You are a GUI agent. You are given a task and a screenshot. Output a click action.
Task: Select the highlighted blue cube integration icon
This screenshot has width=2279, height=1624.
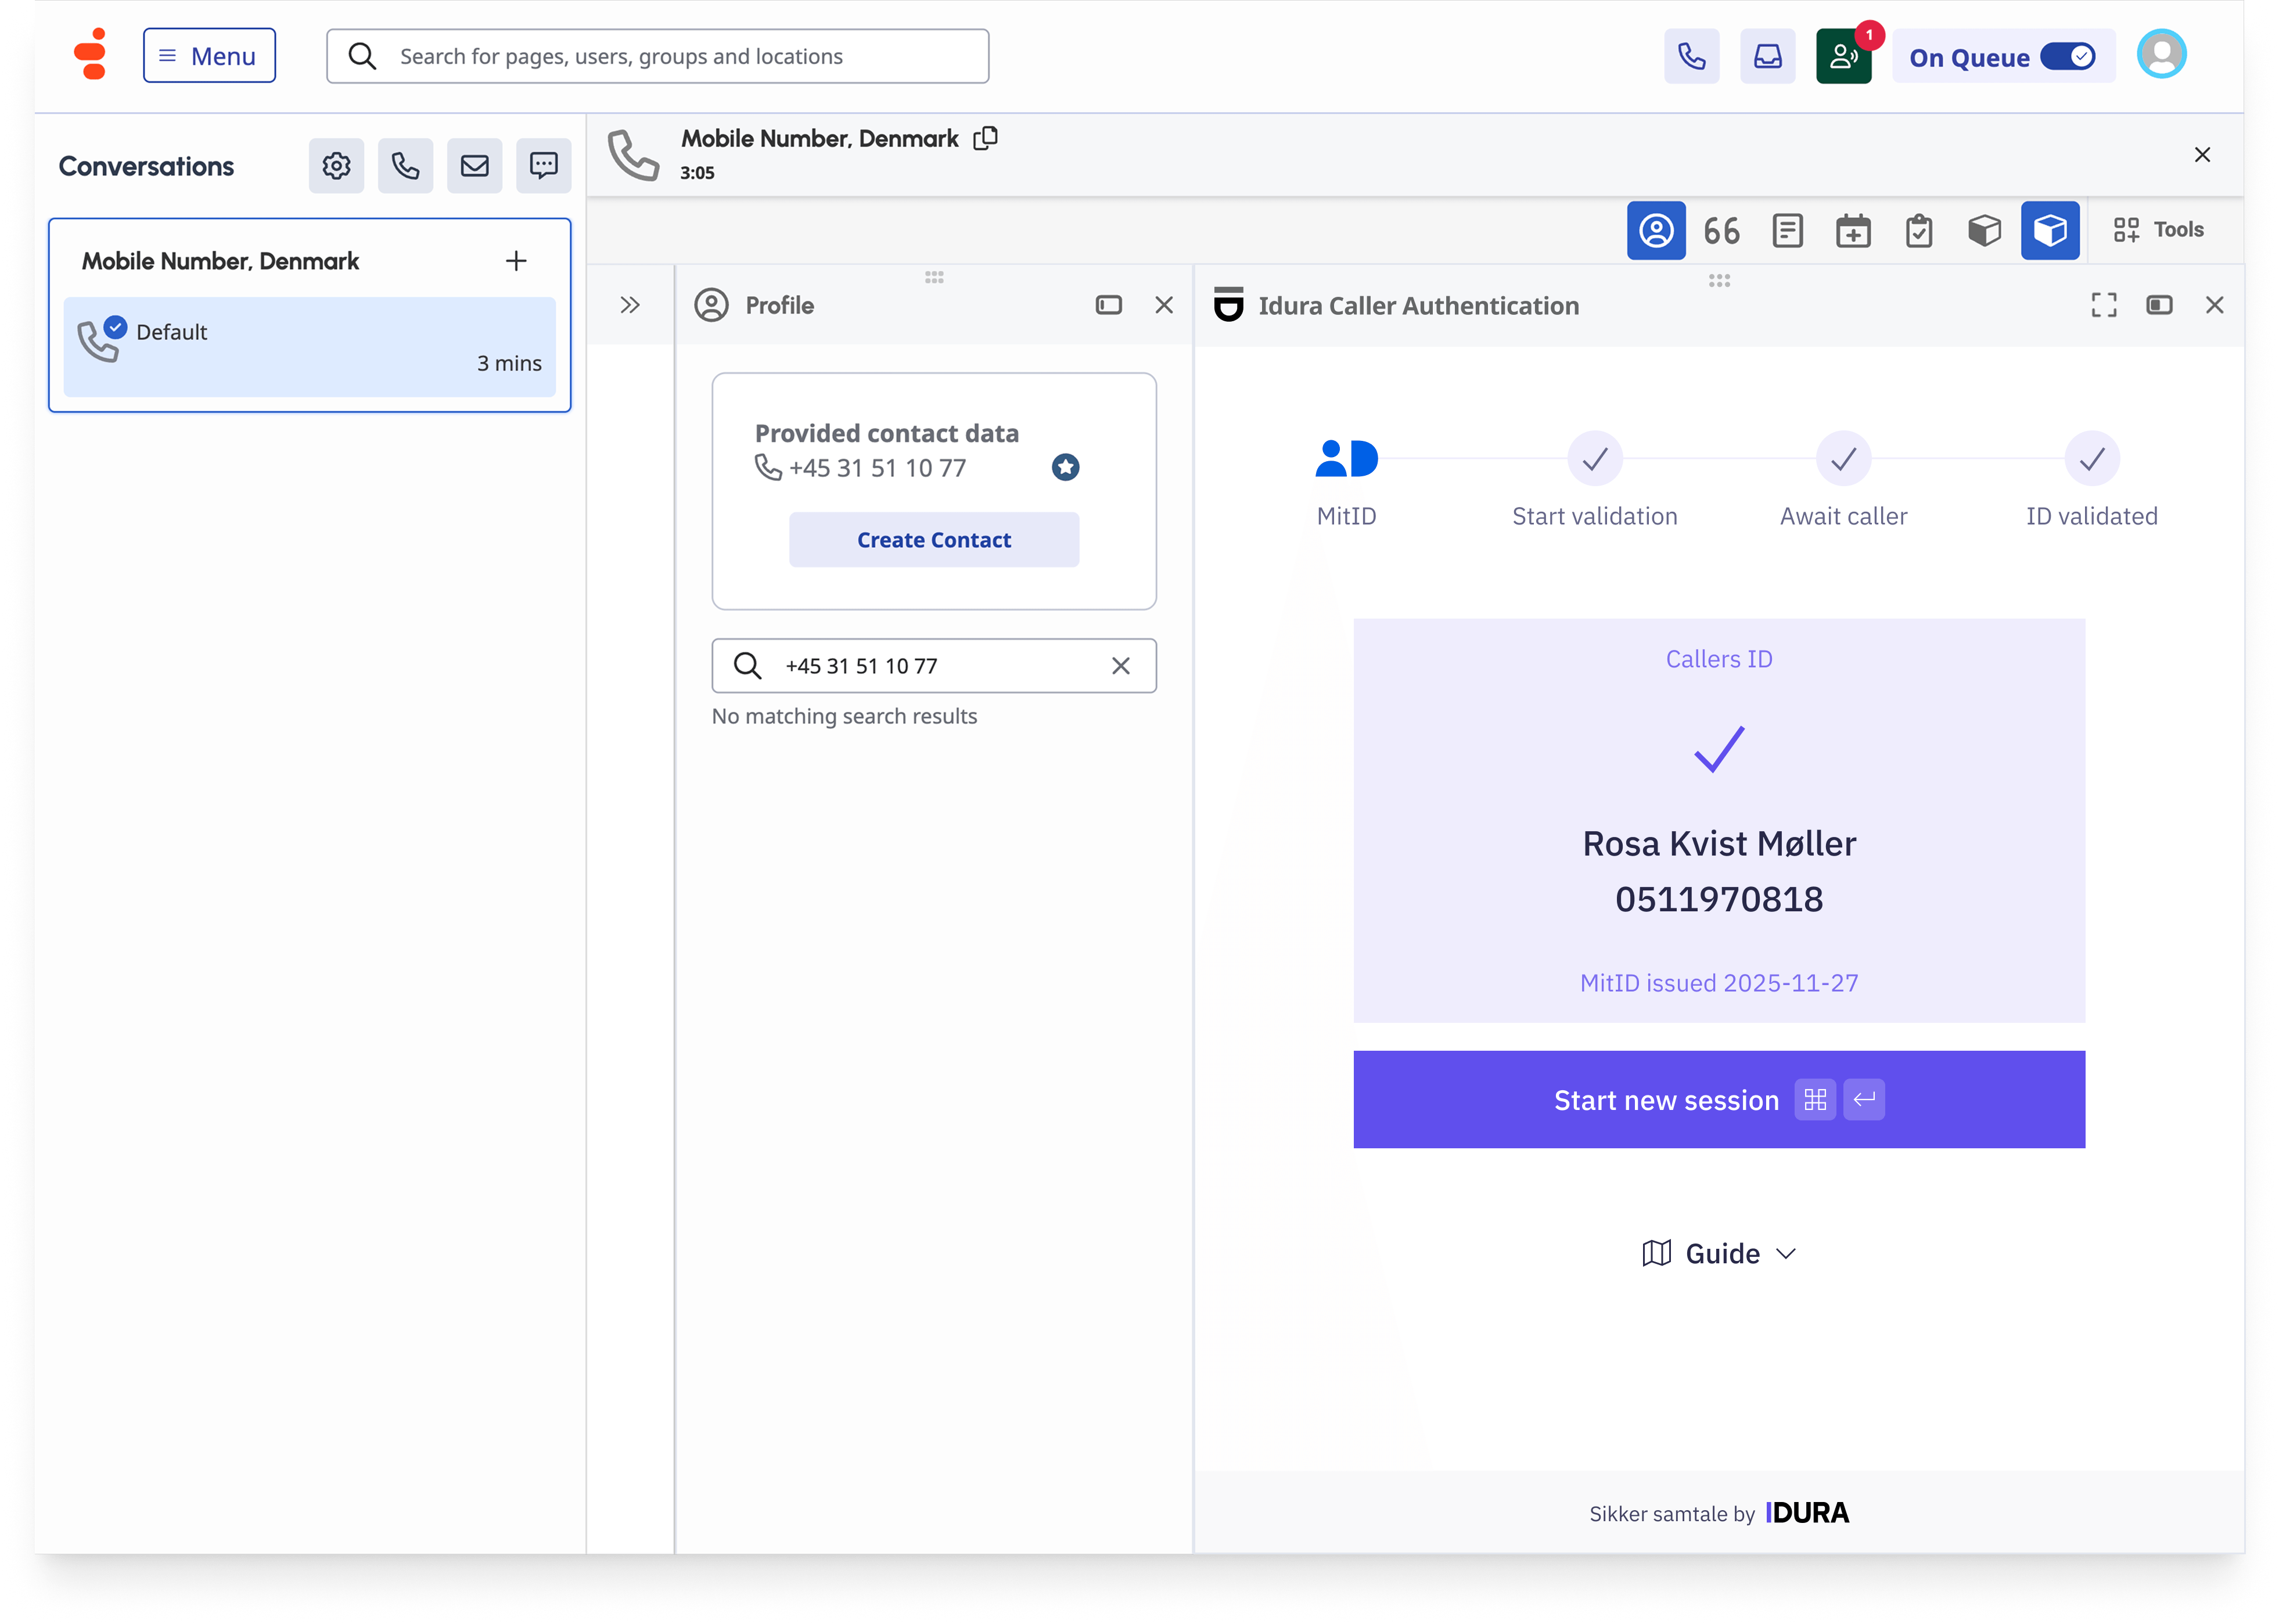[x=2050, y=230]
